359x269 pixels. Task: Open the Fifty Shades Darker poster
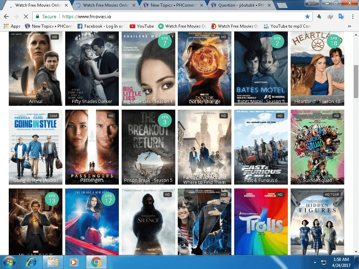pos(92,69)
